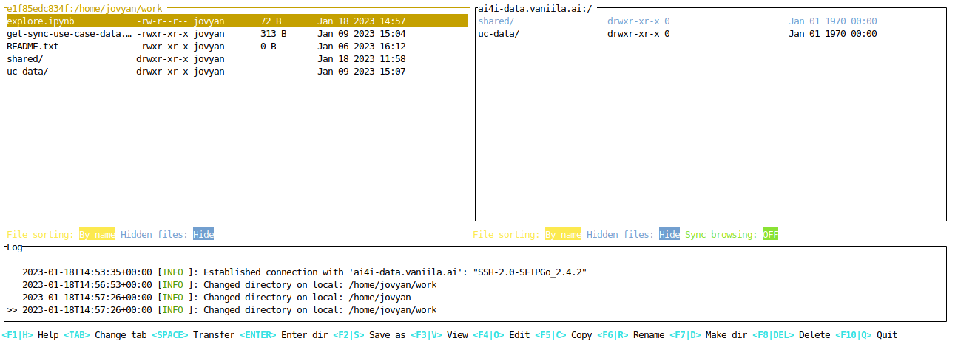Select the README.txt file
This screenshot has width=955, height=347.
33,47
